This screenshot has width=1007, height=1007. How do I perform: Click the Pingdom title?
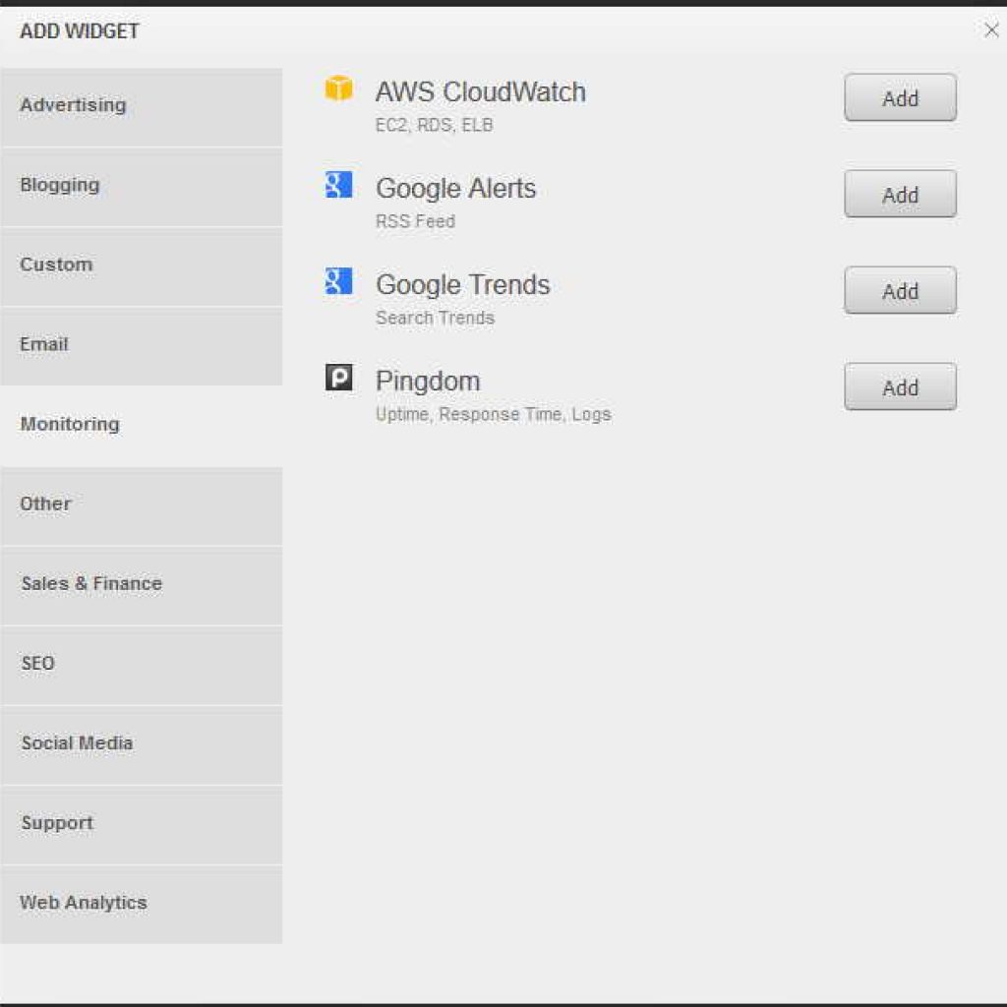pos(428,382)
